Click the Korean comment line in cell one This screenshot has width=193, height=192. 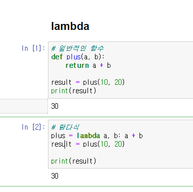click(77, 48)
